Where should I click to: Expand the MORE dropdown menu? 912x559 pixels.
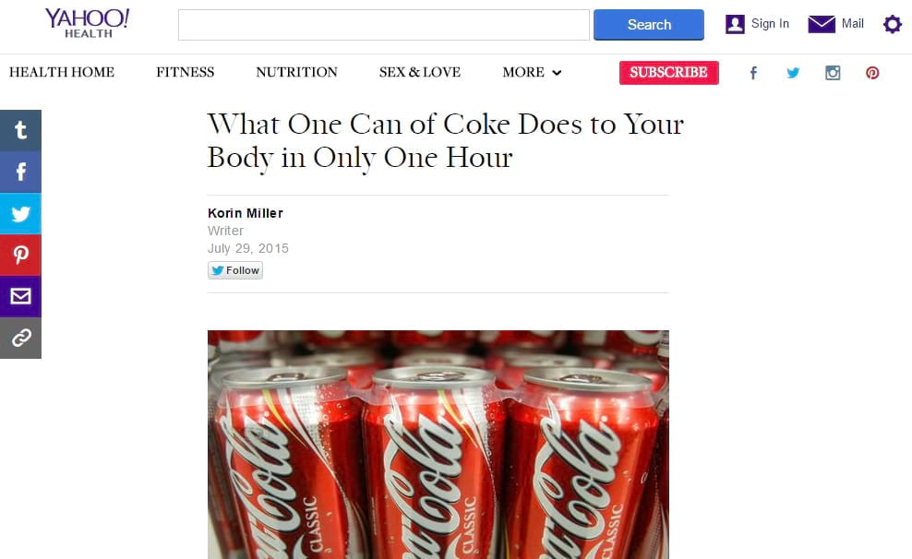coord(533,72)
